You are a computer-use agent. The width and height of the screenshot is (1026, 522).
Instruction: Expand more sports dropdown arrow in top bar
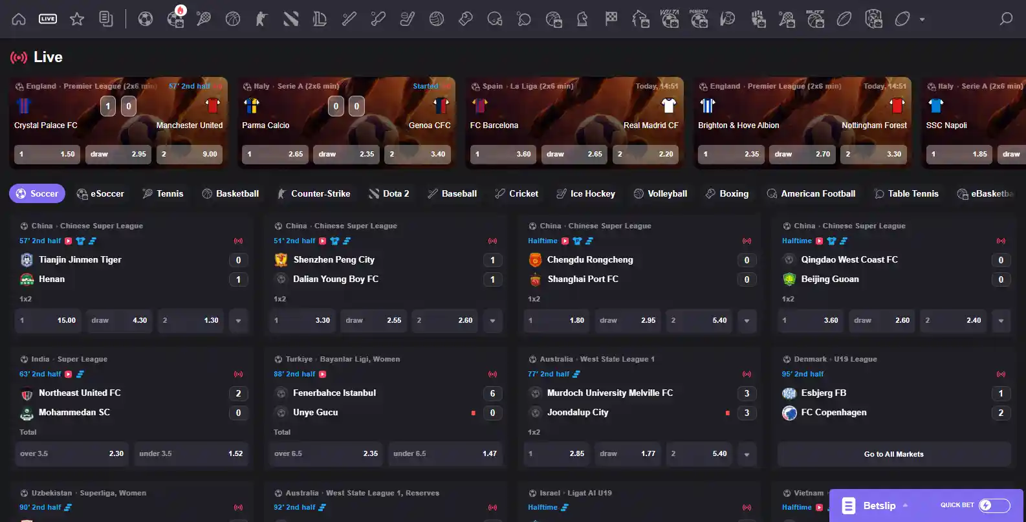pos(922,19)
